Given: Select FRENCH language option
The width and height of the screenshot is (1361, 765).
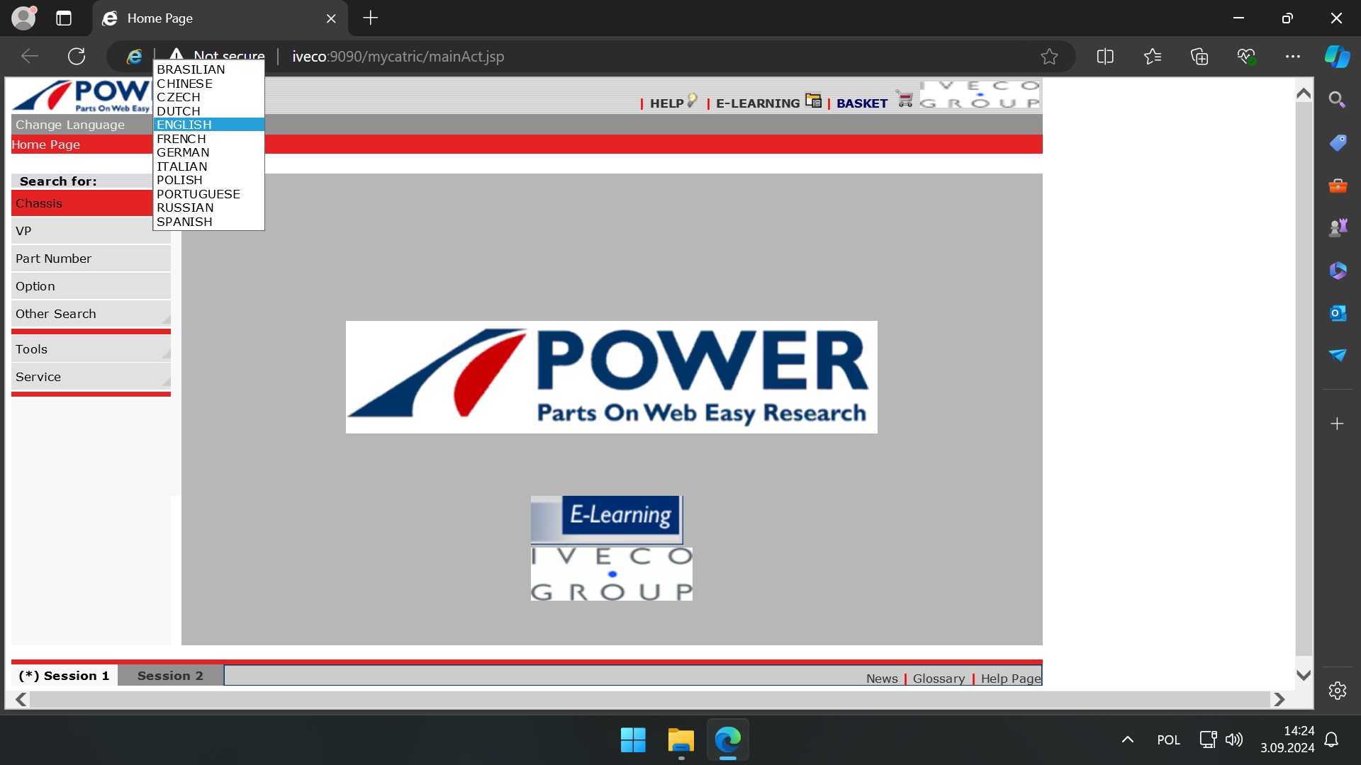Looking at the screenshot, I should point(208,139).
